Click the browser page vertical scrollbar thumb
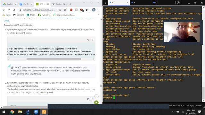The image size is (205, 115). tap(101, 86)
